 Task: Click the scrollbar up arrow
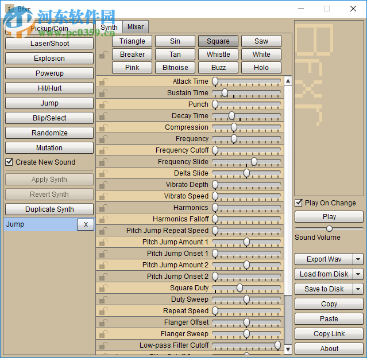point(288,81)
